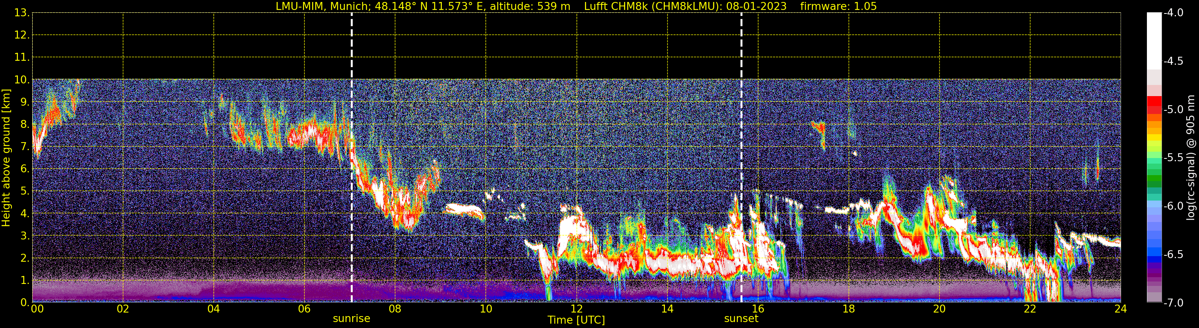Image resolution: width=1199 pixels, height=328 pixels.
Task: Click the 'sunrise' label below the time axis
Action: (x=352, y=319)
